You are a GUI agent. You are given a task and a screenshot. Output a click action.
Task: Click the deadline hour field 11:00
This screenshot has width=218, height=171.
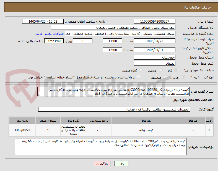coord(113,41)
